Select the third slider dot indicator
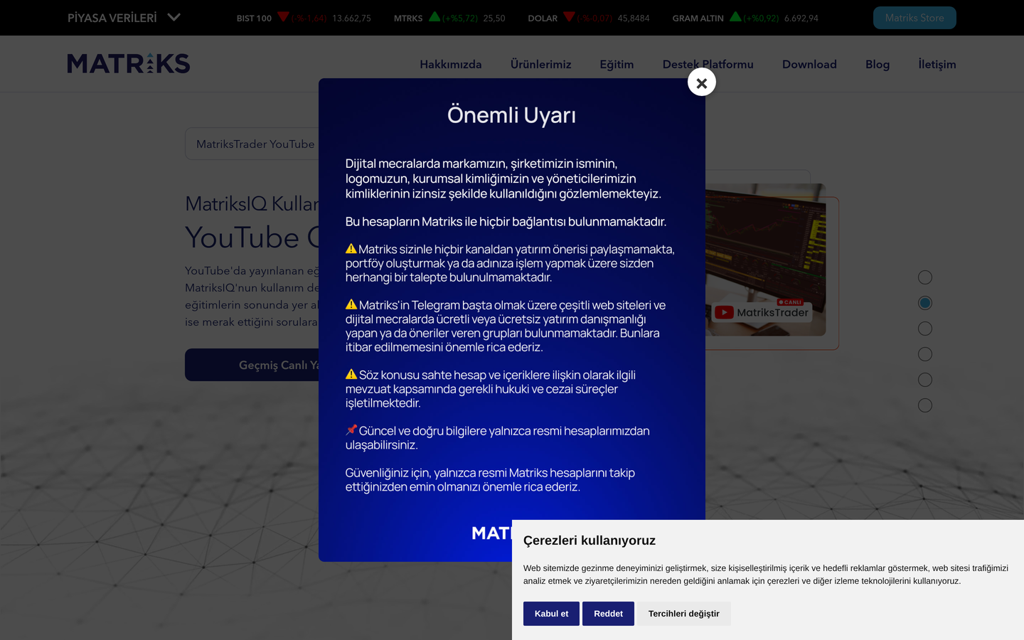This screenshot has width=1024, height=640. coord(925,329)
